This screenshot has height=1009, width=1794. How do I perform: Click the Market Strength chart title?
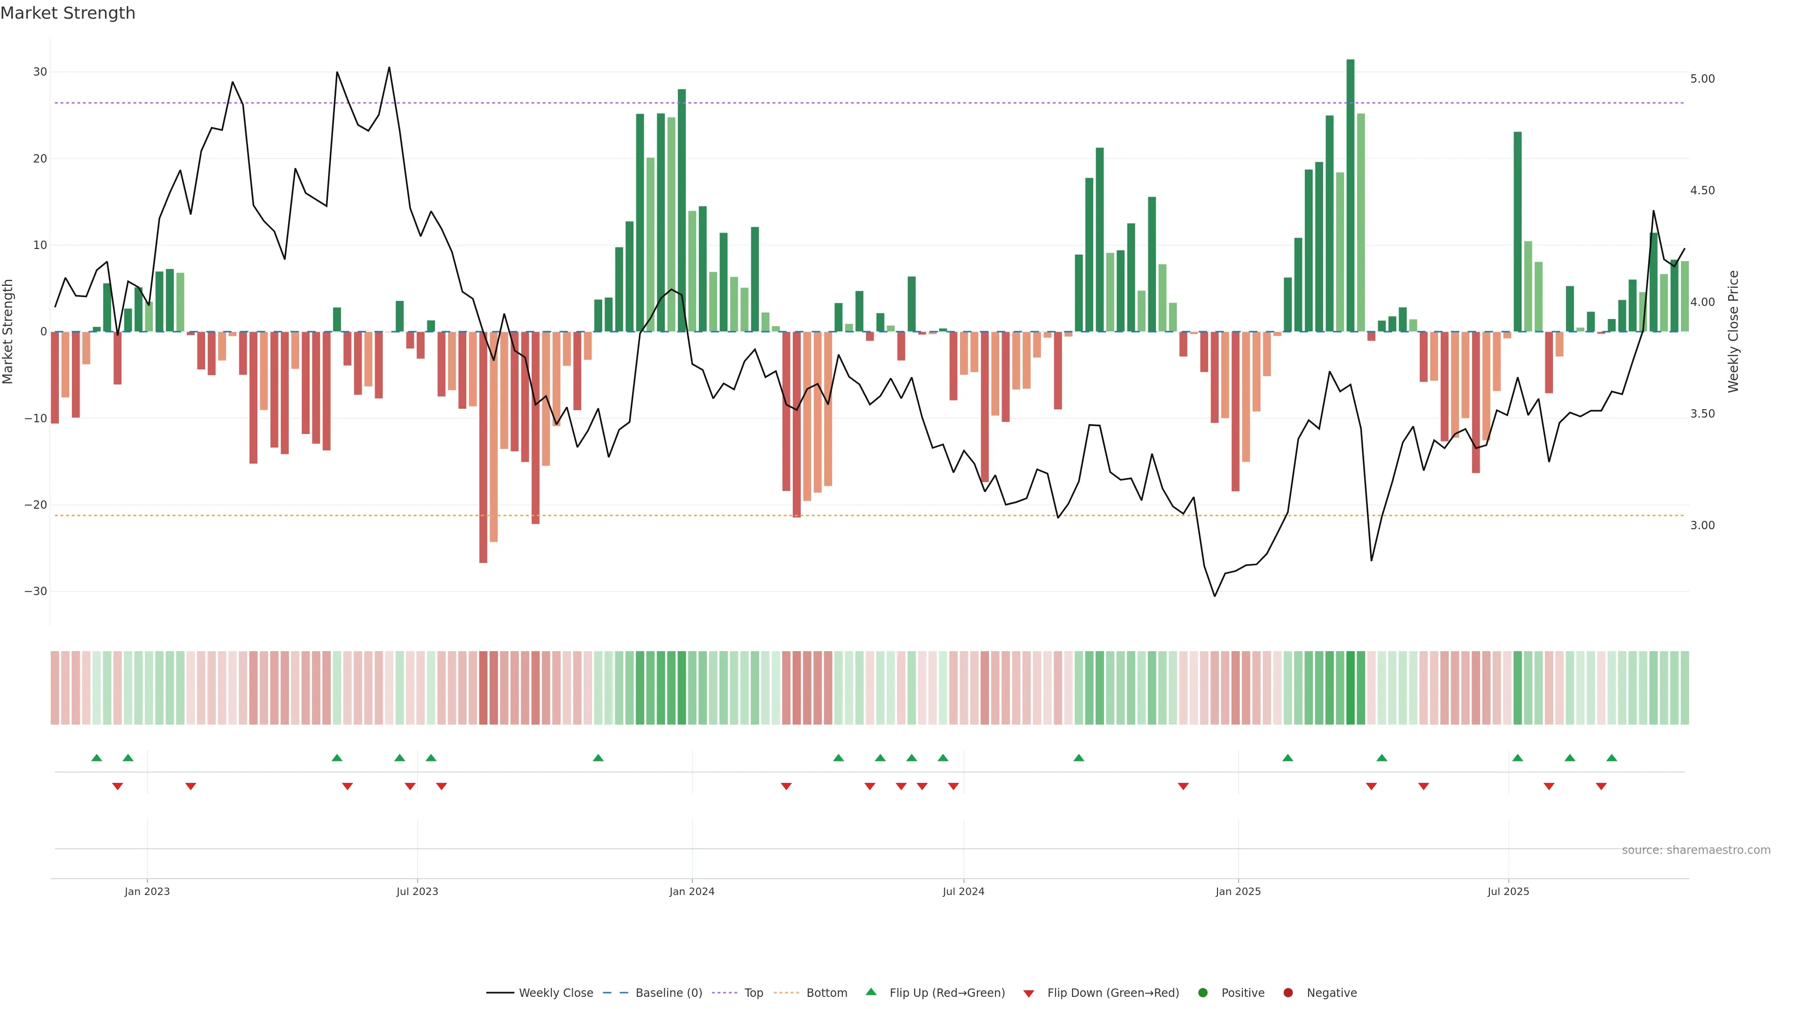[68, 13]
